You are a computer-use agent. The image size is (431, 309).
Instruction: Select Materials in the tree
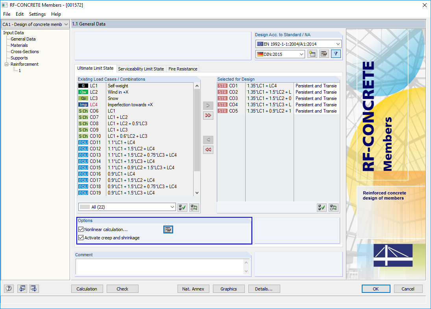pyautogui.click(x=19, y=45)
